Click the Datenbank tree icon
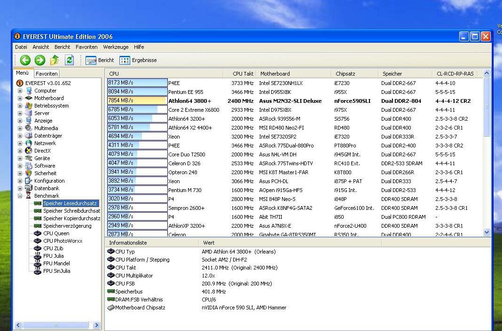The height and width of the screenshot is (331, 502). pyautogui.click(x=29, y=188)
